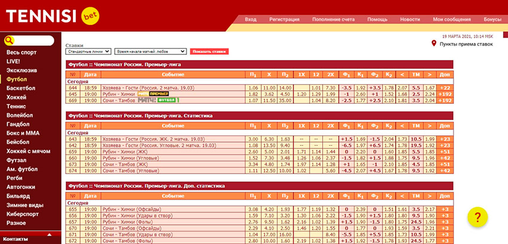508x244 pixels.
Task: Open the Время начала матчей dropdown
Action: pyautogui.click(x=151, y=51)
